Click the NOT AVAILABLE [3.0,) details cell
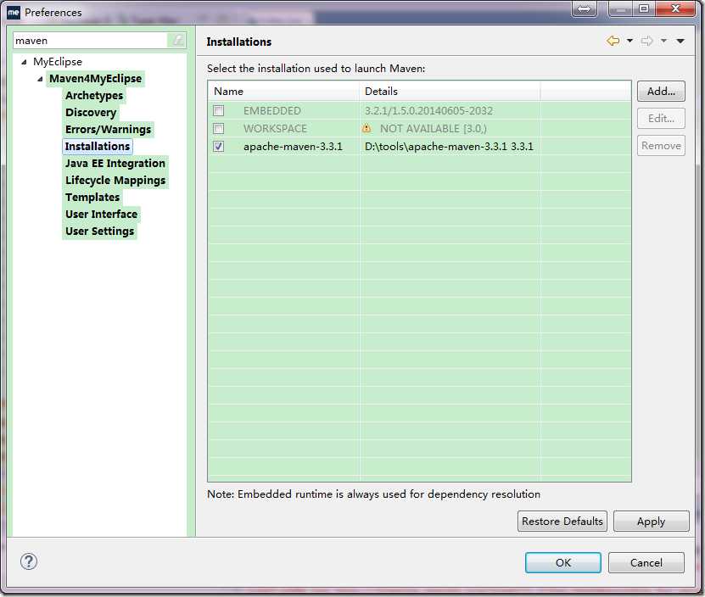This screenshot has height=597, width=705. pyautogui.click(x=433, y=129)
